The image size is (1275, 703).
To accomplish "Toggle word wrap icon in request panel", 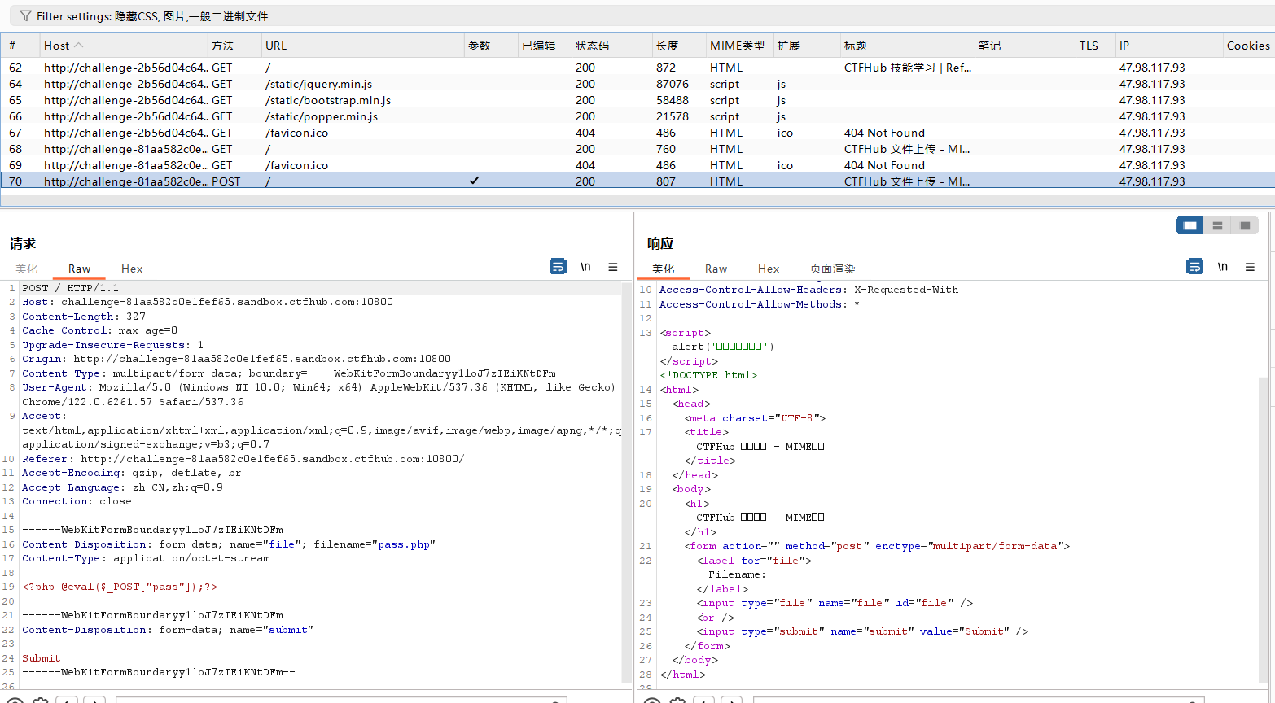I will 558,267.
